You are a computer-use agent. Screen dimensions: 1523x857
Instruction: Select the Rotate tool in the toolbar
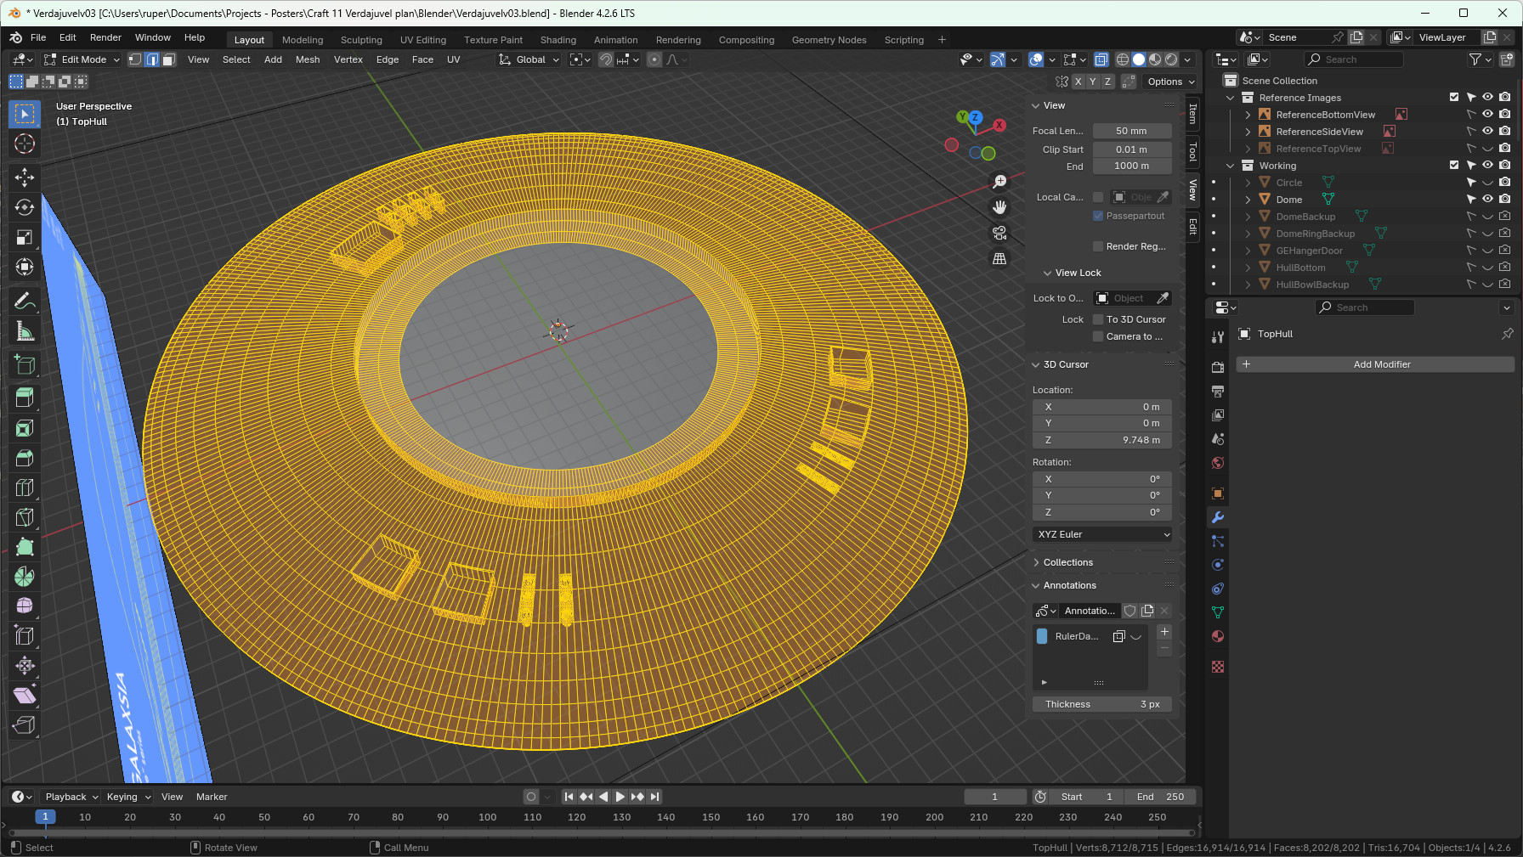point(25,207)
